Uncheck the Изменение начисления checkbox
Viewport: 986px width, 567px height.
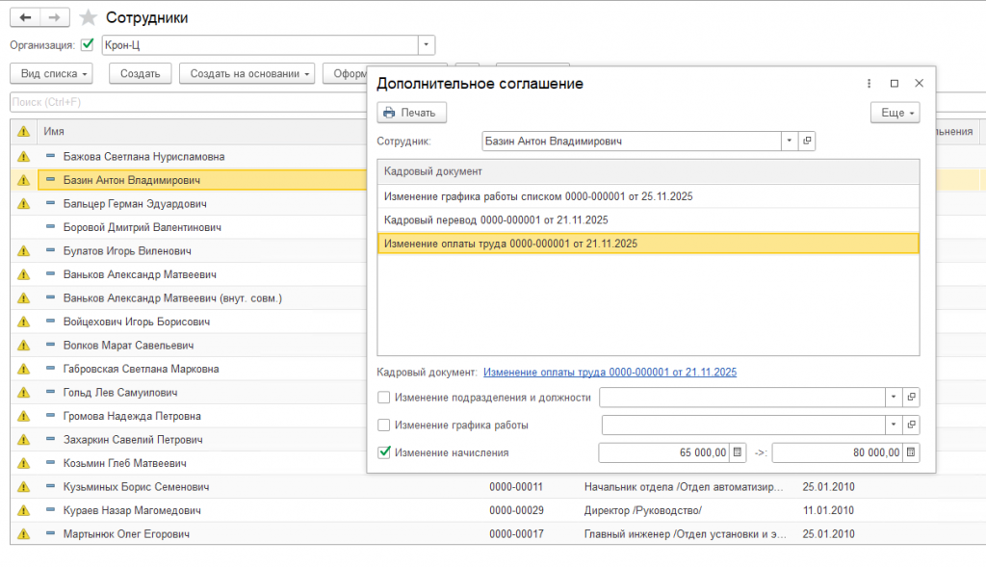click(384, 452)
